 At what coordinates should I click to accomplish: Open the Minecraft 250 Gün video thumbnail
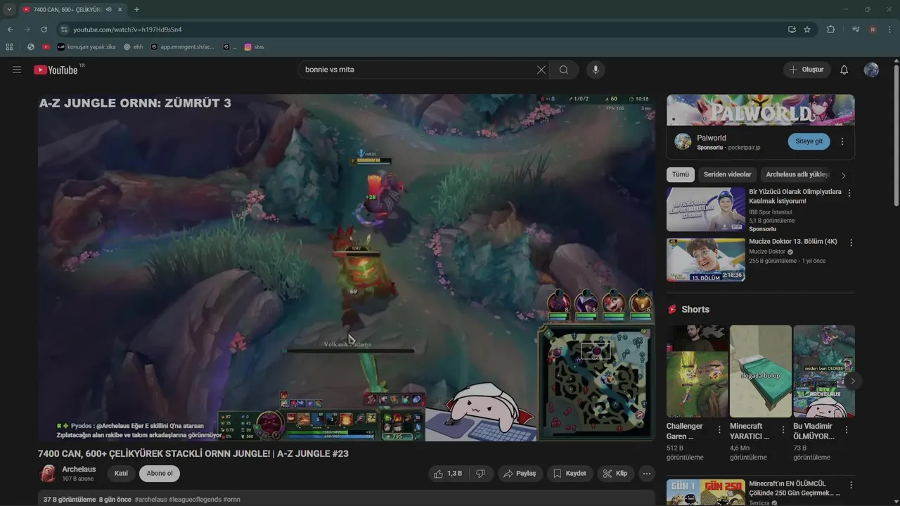[706, 493]
